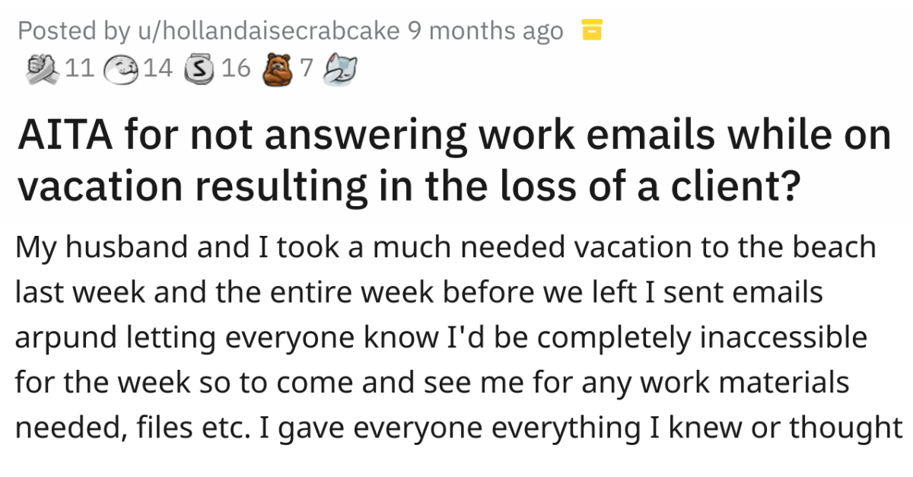Click the award count 14
Image resolution: width=913 pixels, height=477 pixels.
pos(158,68)
